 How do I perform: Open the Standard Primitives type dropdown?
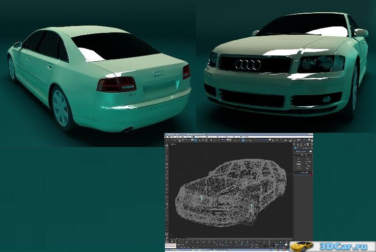pos(303,151)
